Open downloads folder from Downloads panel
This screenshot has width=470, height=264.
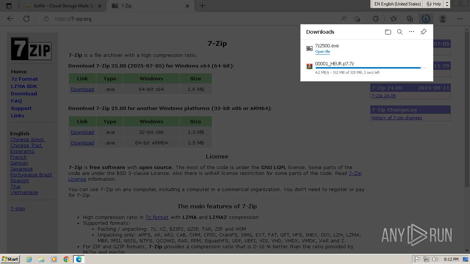click(x=388, y=32)
